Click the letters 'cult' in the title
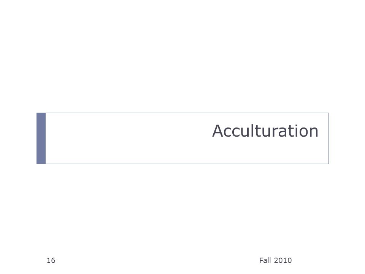 pos(249,131)
